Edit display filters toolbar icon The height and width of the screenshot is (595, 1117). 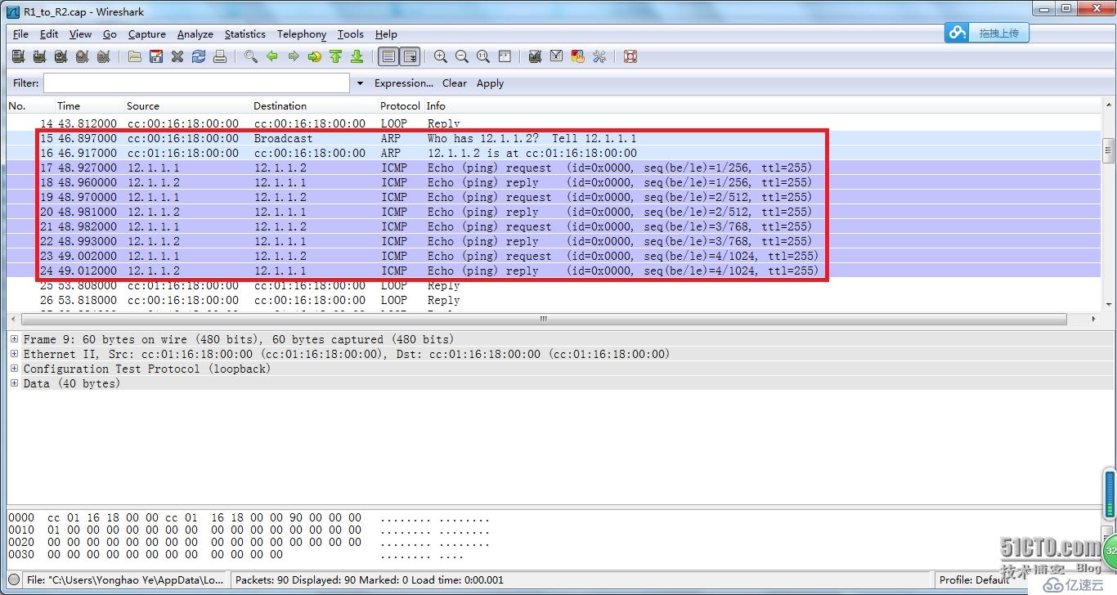pos(557,56)
